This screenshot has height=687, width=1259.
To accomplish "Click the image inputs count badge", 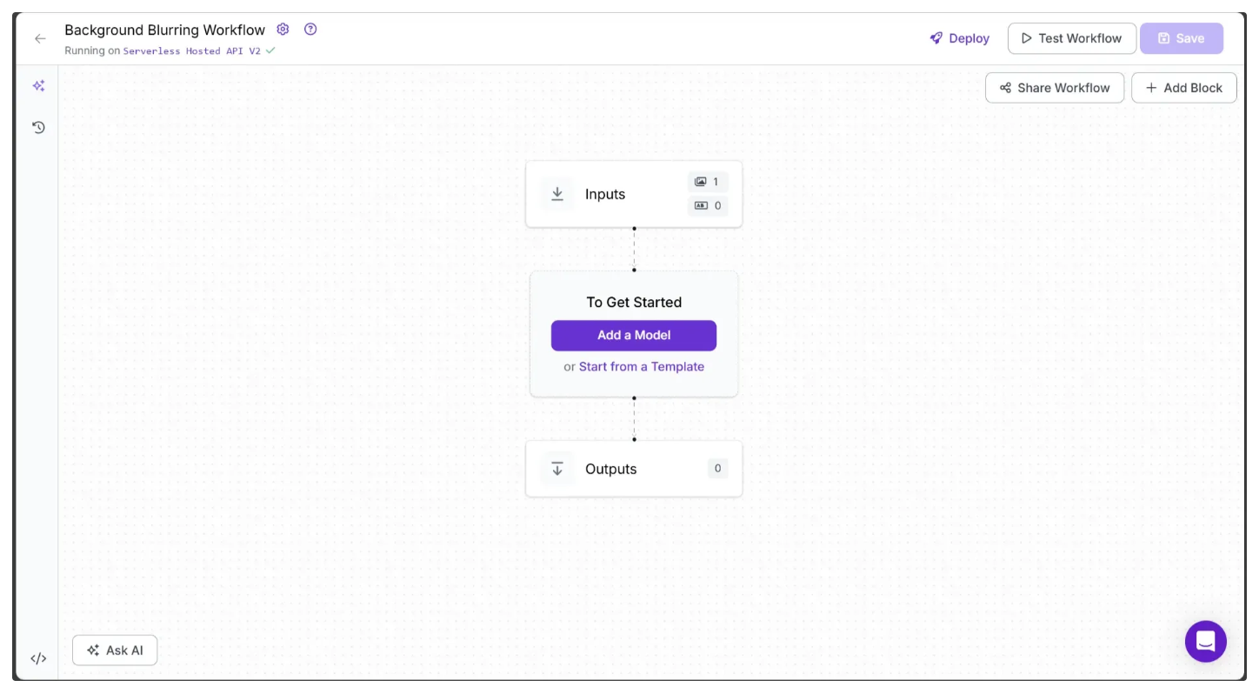I will 708,182.
